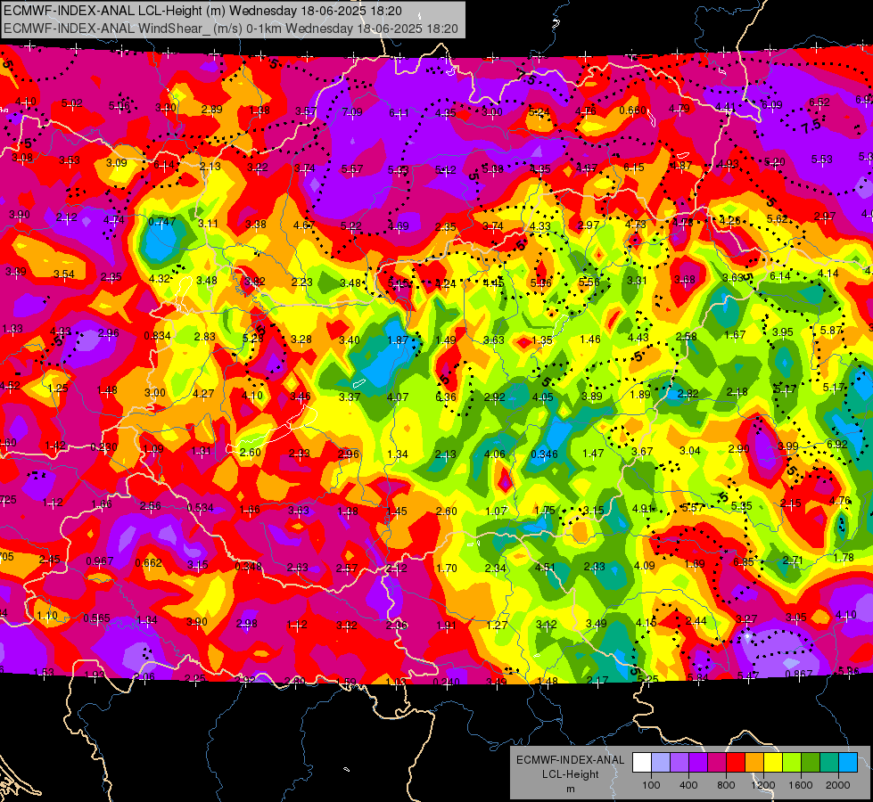Click the 0.834 wind shear value
The height and width of the screenshot is (802, 873).
coord(158,336)
